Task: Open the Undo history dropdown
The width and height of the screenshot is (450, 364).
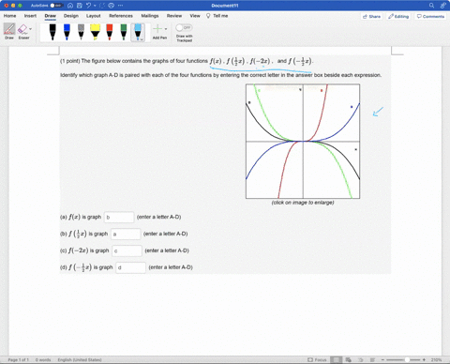Action: [x=95, y=6]
